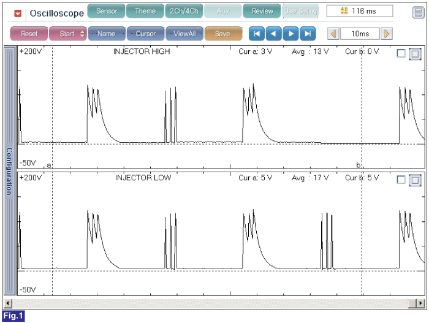The height and width of the screenshot is (323, 429).
Task: Click the 'Cur a: 3 V' reading
Action: [x=256, y=51]
